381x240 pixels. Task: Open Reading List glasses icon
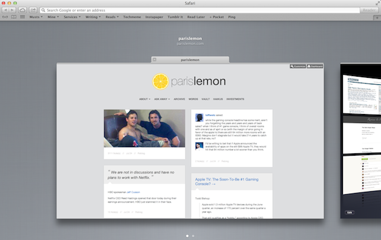click(x=5, y=17)
